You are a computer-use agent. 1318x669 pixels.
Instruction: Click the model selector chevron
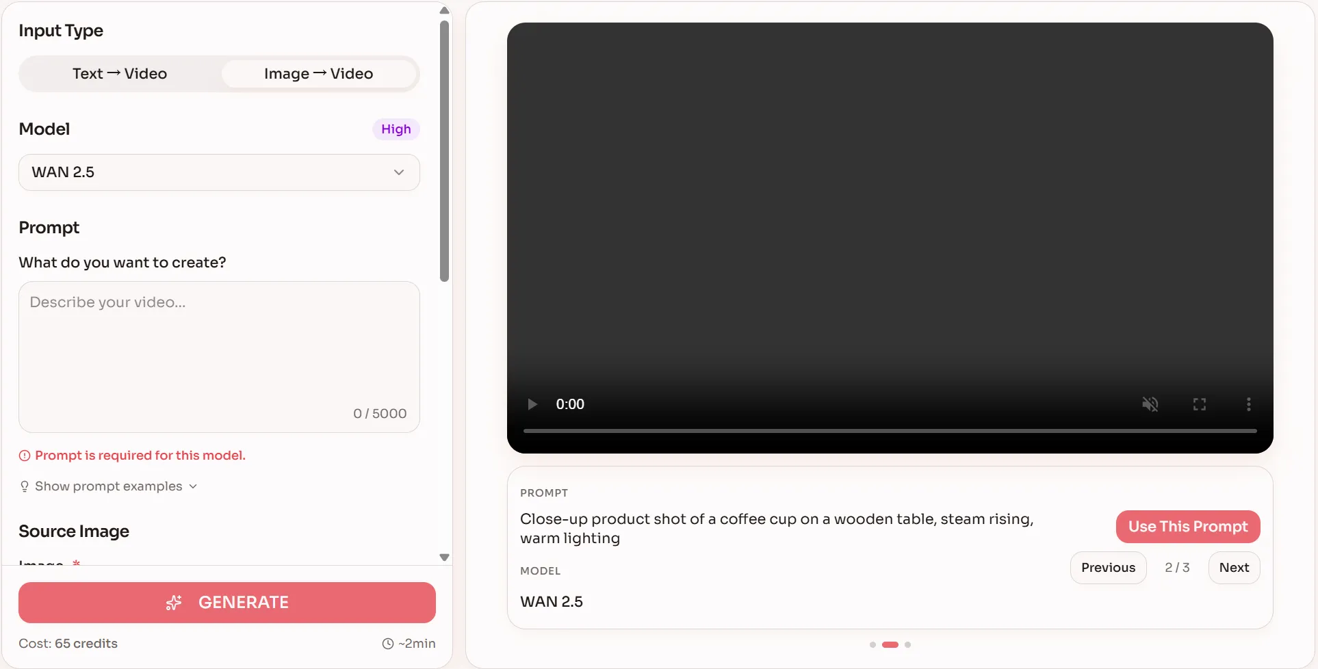click(x=399, y=172)
